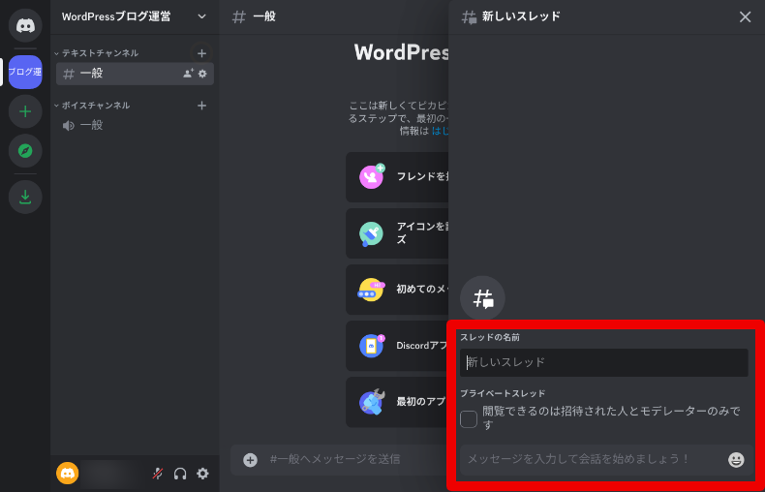
Task: Open 一般 text channel settings gear
Action: click(x=202, y=74)
